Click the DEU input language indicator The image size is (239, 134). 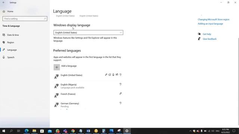[x=217, y=131]
